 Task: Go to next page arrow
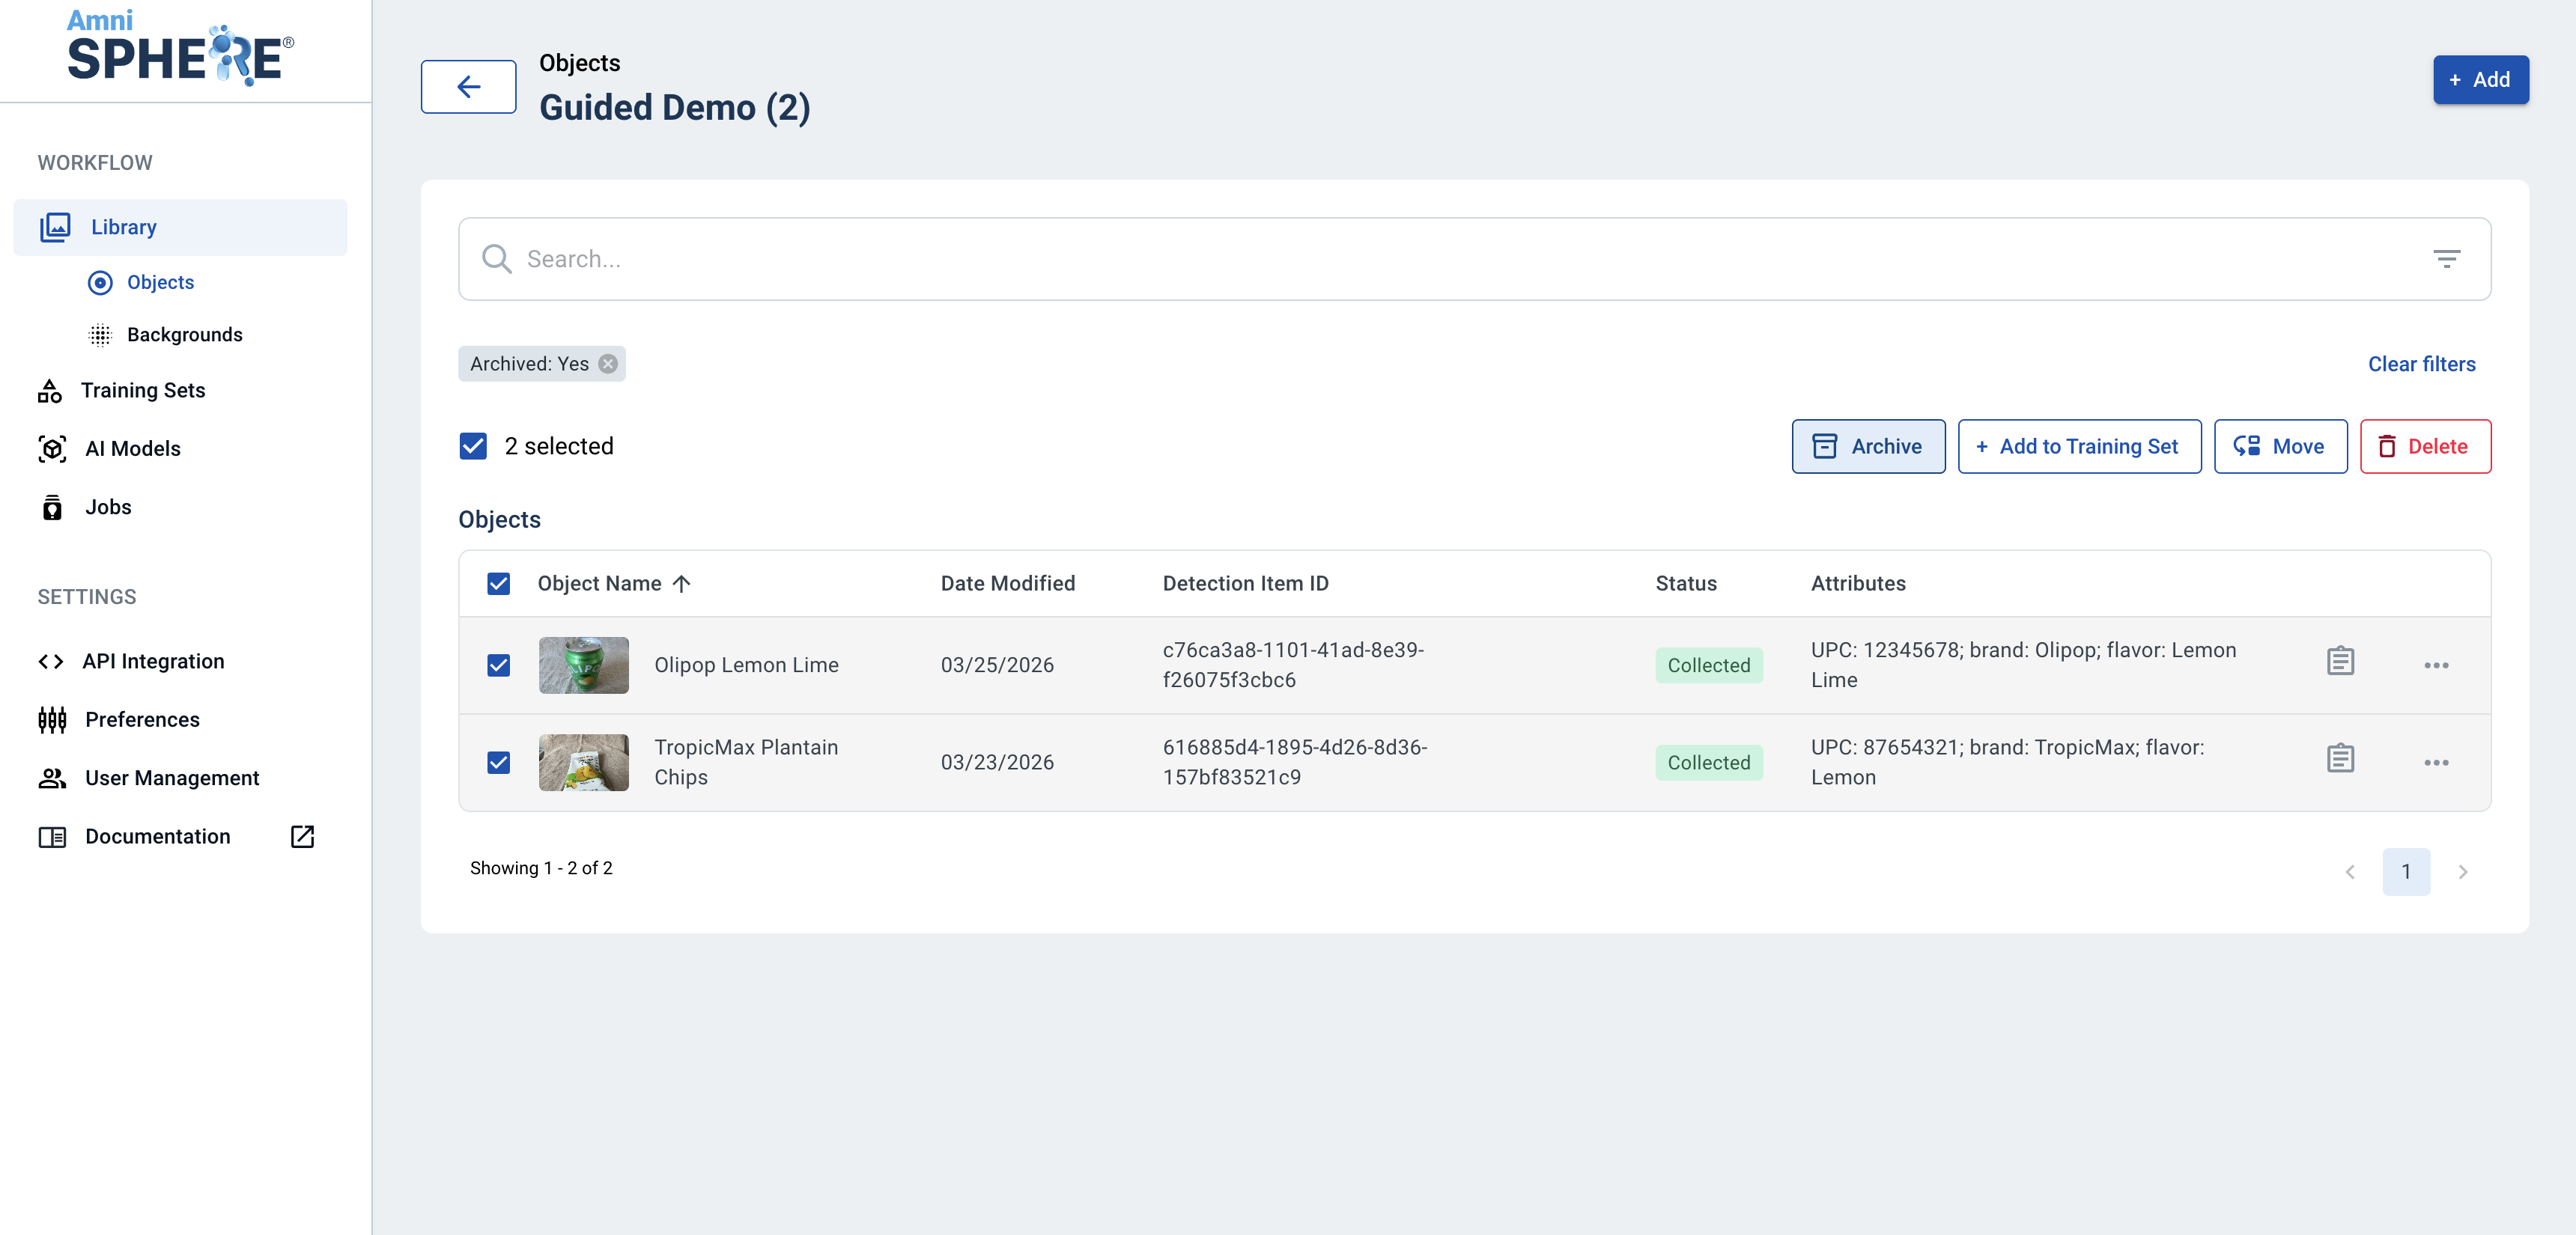[2463, 871]
